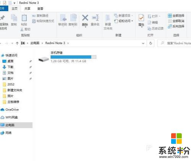The image size is (191, 161).
Task: Expand chevron before 此电脑 in breadcrumb
Action: coord(28,43)
